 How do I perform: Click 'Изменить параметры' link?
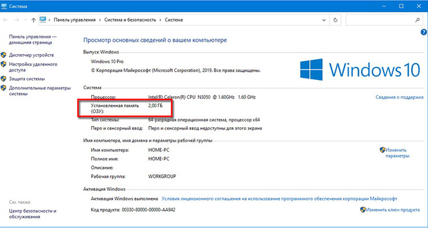point(397,153)
